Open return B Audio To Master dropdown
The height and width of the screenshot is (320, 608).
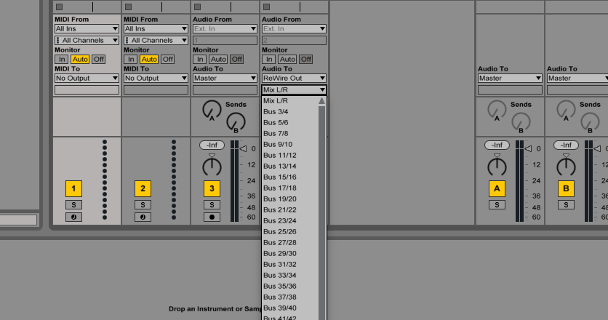pyautogui.click(x=577, y=79)
